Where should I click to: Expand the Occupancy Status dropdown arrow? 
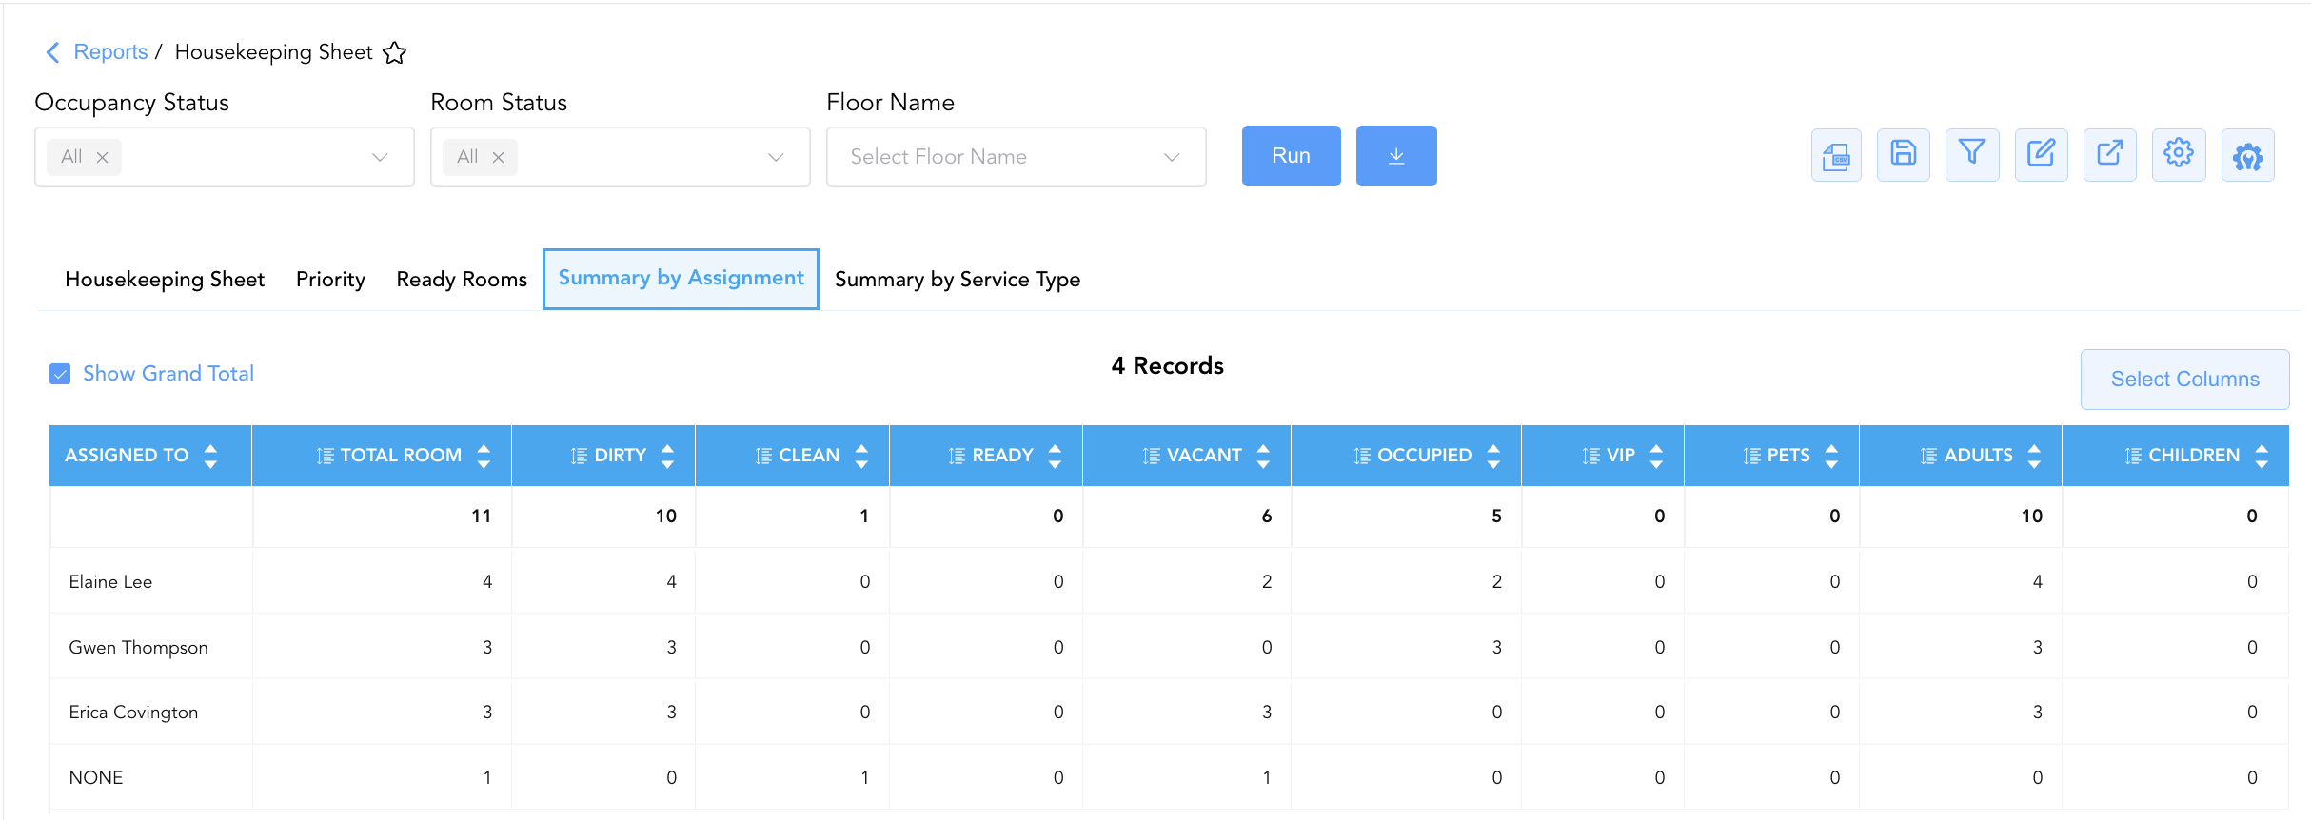pos(380,157)
